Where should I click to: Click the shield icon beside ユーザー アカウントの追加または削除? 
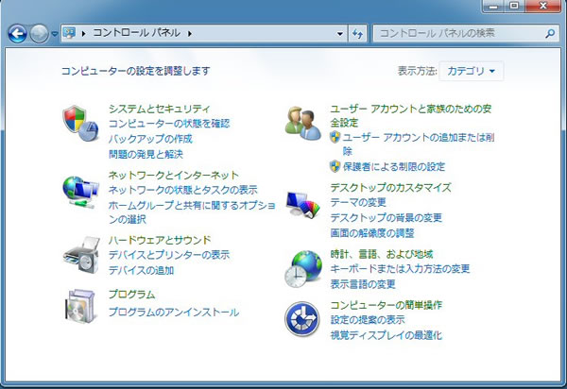pyautogui.click(x=335, y=137)
